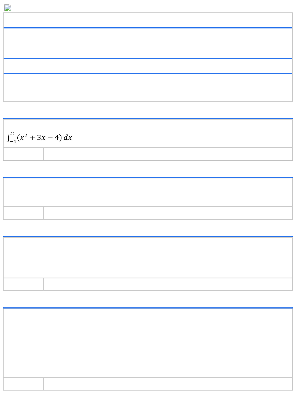Click the broken image icon
The height and width of the screenshot is (406, 306).
tap(8, 8)
